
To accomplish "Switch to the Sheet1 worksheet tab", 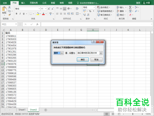I will [x=22, y=110].
